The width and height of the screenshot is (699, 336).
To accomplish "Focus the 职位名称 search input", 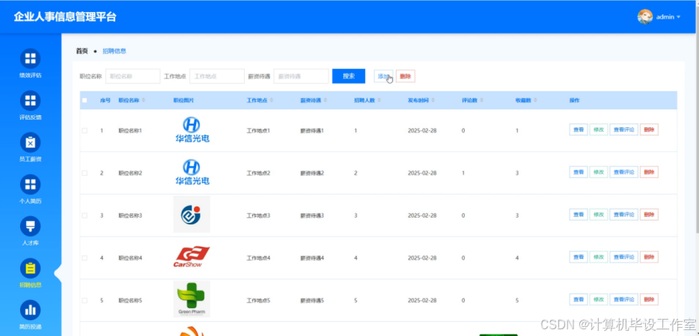I will point(133,76).
